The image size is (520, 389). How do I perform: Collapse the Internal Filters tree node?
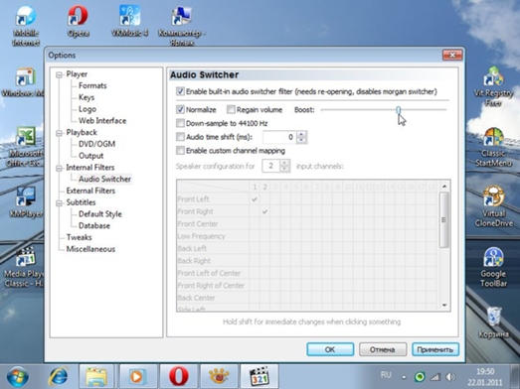click(x=59, y=168)
